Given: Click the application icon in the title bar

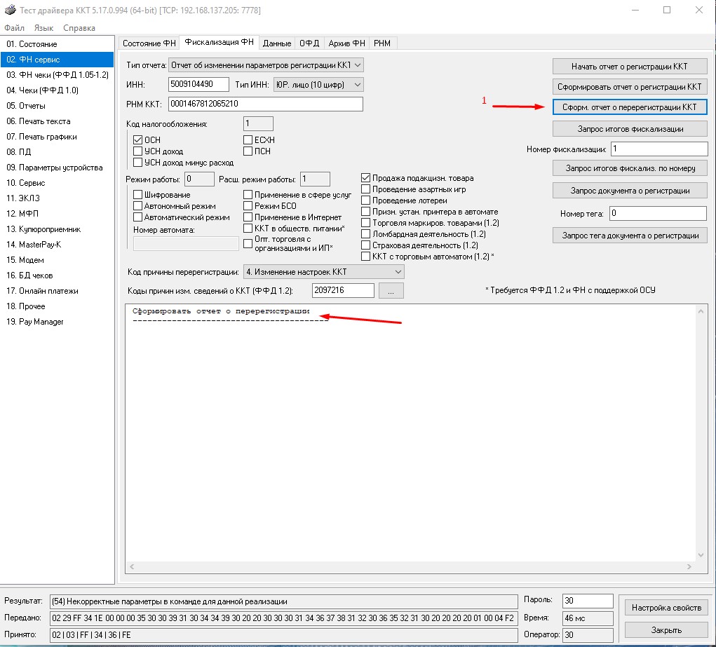Looking at the screenshot, I should point(10,10).
